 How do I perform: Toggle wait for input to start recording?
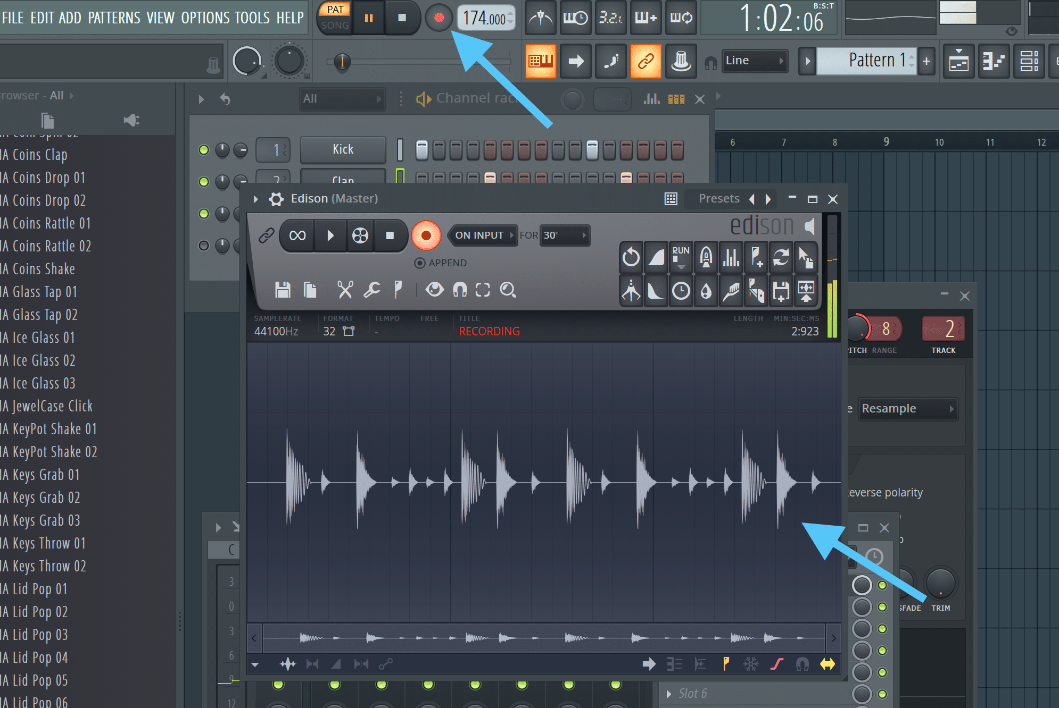pyautogui.click(x=575, y=18)
